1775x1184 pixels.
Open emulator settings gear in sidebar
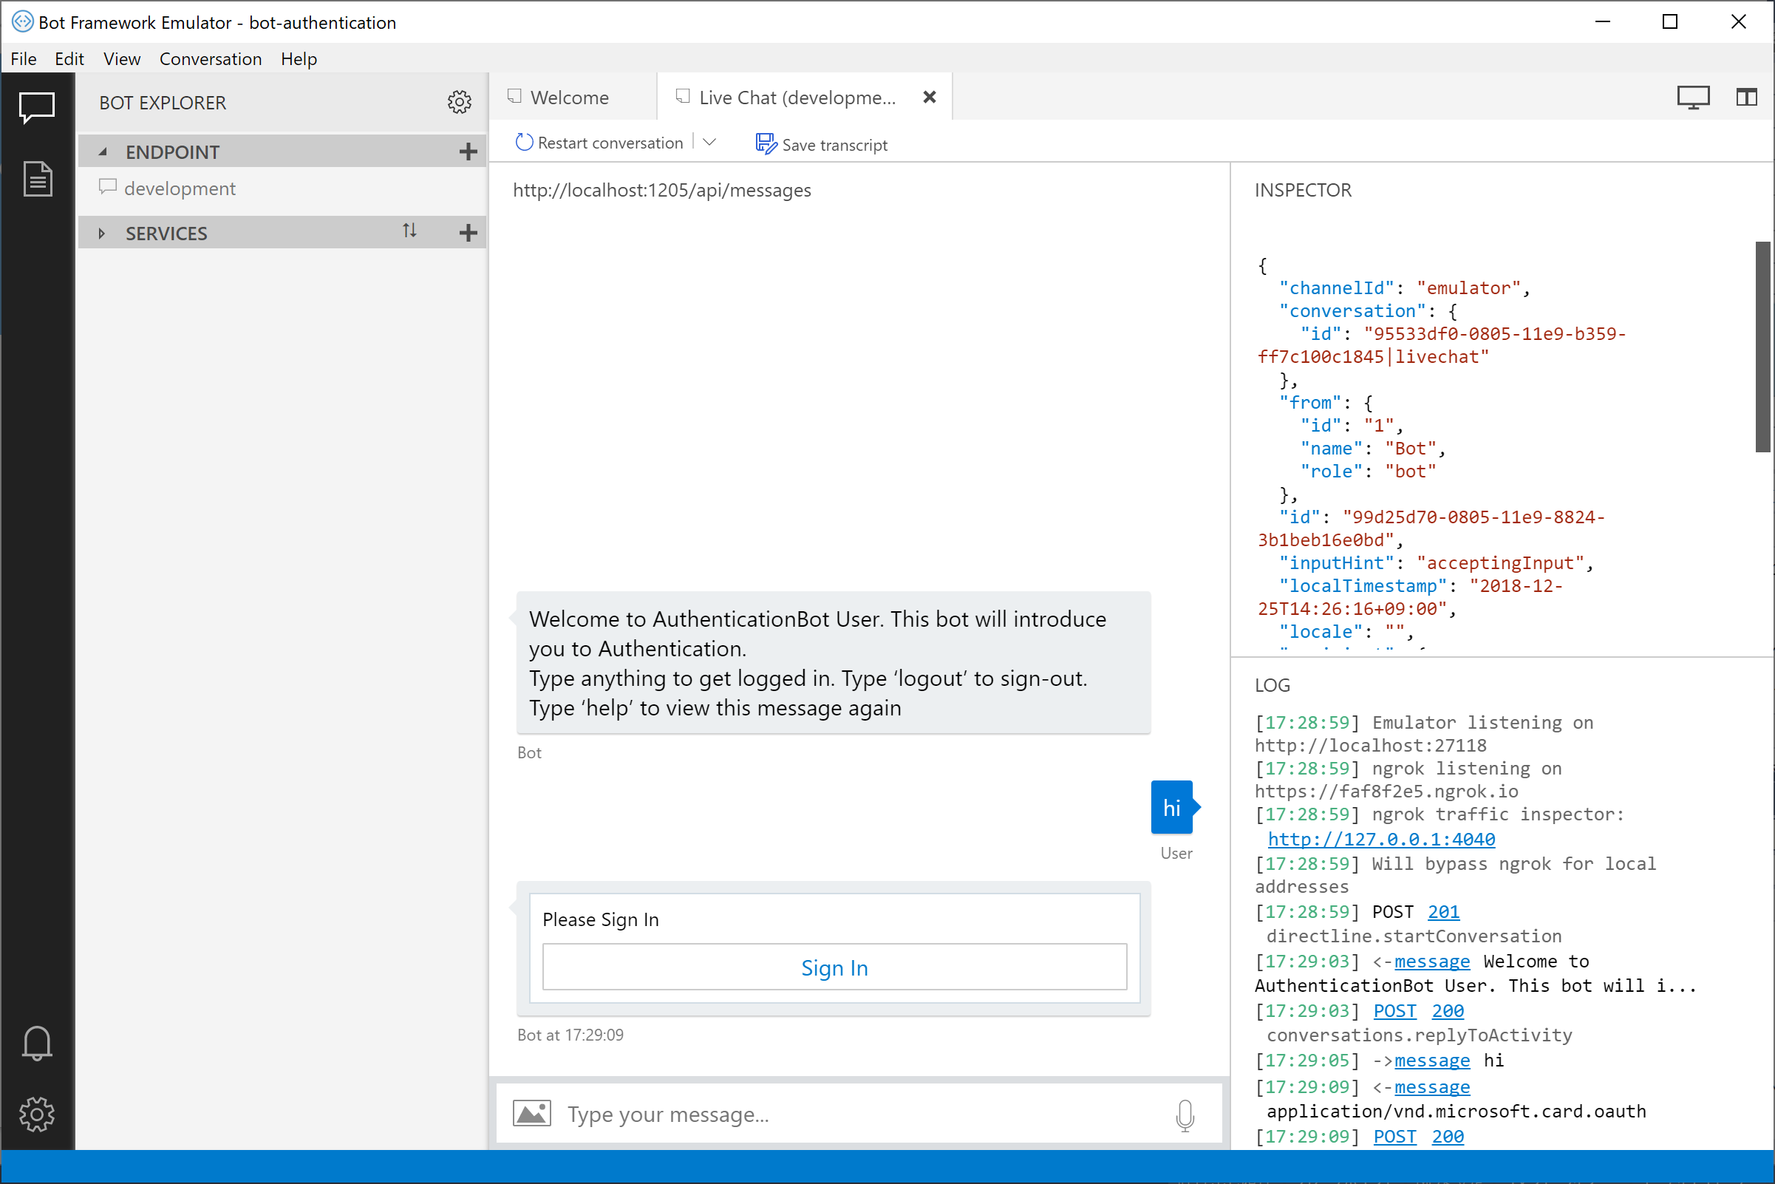[36, 1114]
